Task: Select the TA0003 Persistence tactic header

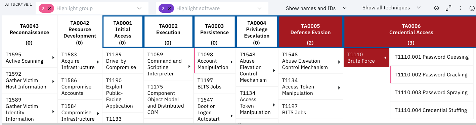Action: (x=214, y=32)
